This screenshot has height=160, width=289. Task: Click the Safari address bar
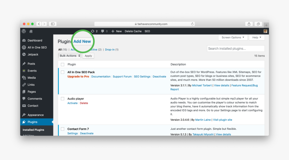point(144,24)
